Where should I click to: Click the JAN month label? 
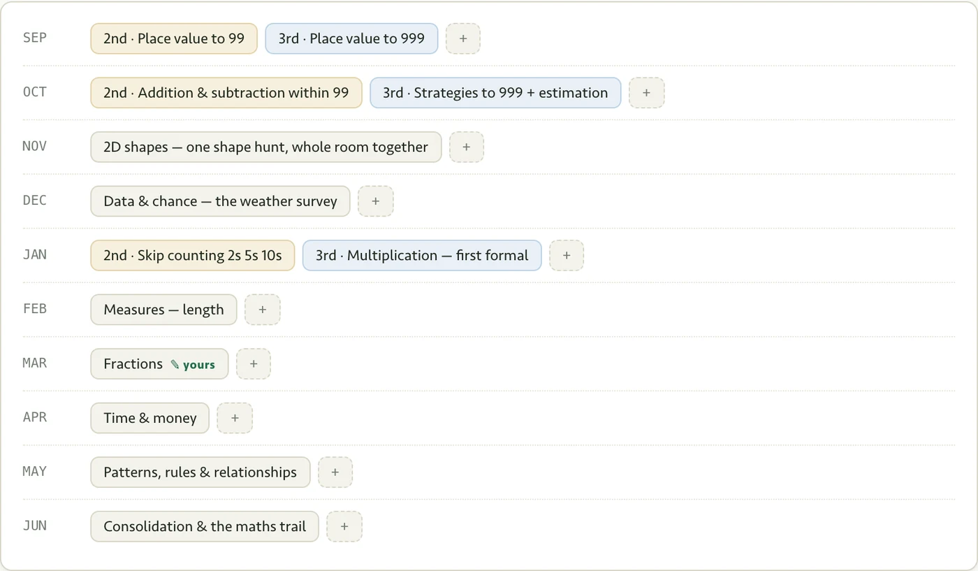click(35, 254)
